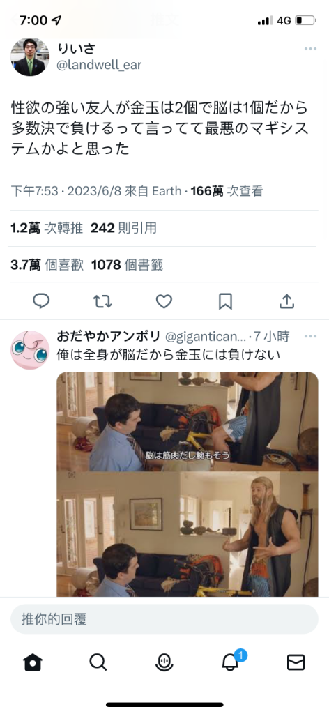This screenshot has height=714, width=329.
Task: Open the share upload icon
Action: coord(286,301)
